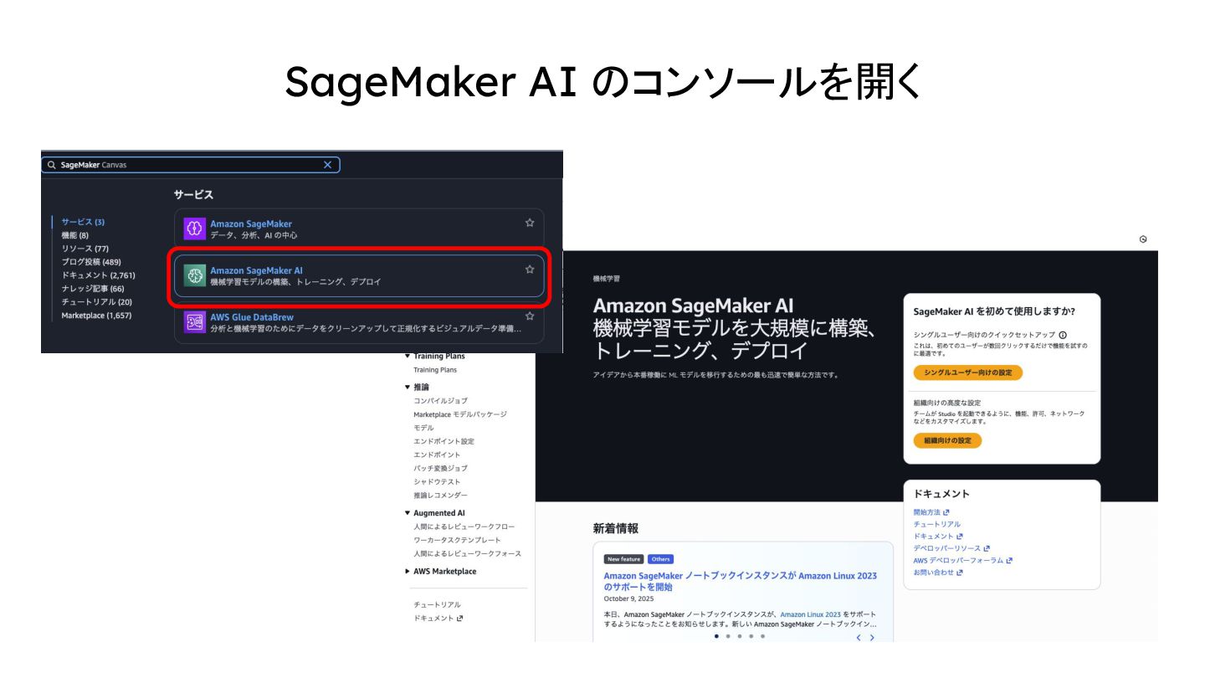Click the AWS Glue DataBrew service icon
This screenshot has height=678, width=1205.
[194, 322]
